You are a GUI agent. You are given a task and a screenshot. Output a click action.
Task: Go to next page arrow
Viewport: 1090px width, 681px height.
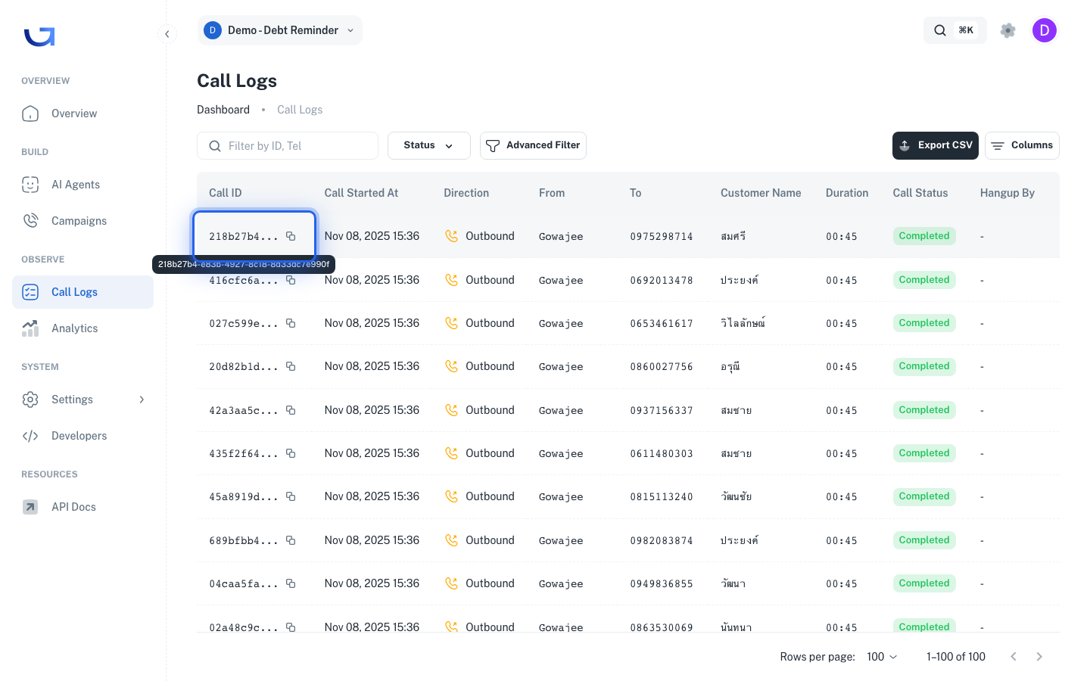tap(1039, 657)
